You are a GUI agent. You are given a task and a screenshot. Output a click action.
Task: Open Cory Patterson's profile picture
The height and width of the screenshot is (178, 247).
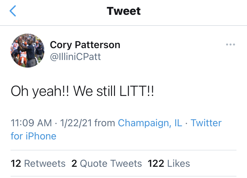click(28, 50)
